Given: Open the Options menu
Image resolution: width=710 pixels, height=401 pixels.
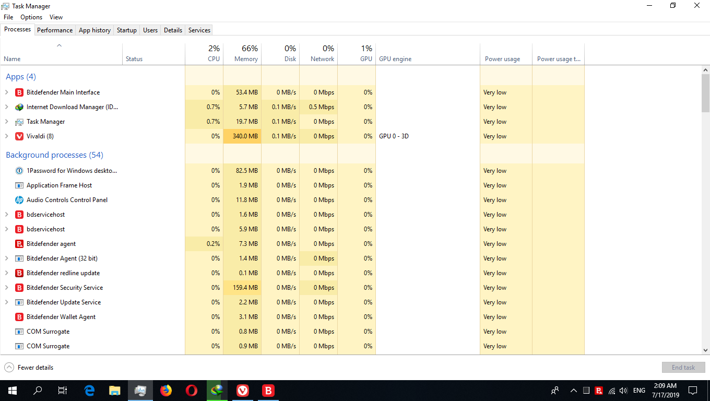Looking at the screenshot, I should (31, 17).
